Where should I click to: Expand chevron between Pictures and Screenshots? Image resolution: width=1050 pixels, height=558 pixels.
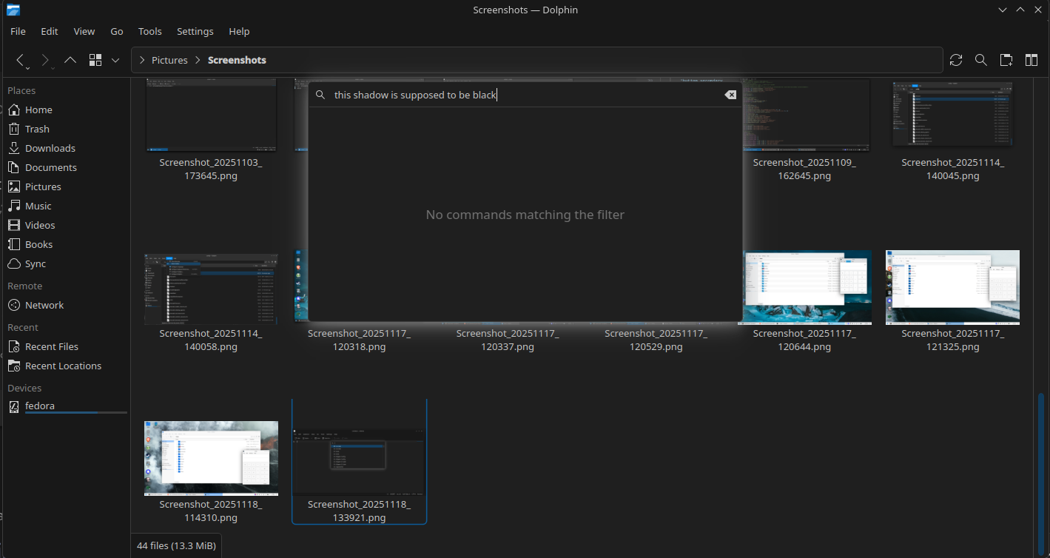point(198,61)
